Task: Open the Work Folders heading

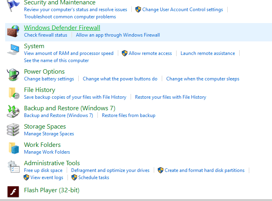Action: (42, 145)
